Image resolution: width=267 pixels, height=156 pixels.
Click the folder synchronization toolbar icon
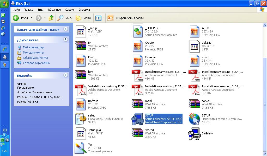tap(111, 18)
